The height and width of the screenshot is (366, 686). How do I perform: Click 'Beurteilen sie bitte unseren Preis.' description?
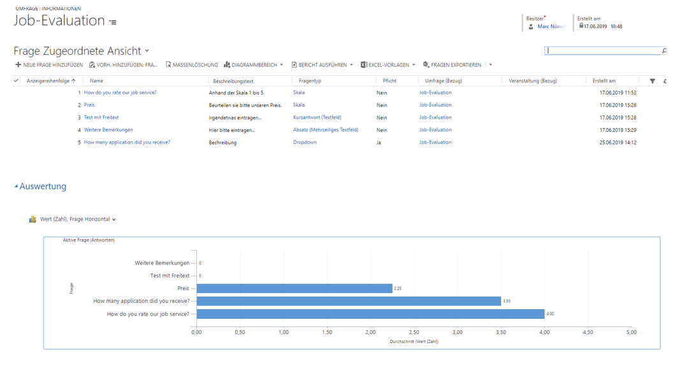click(245, 105)
